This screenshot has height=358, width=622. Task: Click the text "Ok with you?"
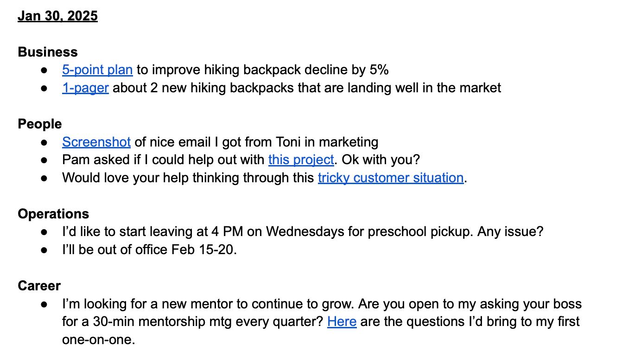coord(381,160)
